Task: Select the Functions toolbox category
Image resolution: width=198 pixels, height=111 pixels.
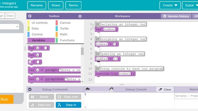Action: [x=67, y=40]
